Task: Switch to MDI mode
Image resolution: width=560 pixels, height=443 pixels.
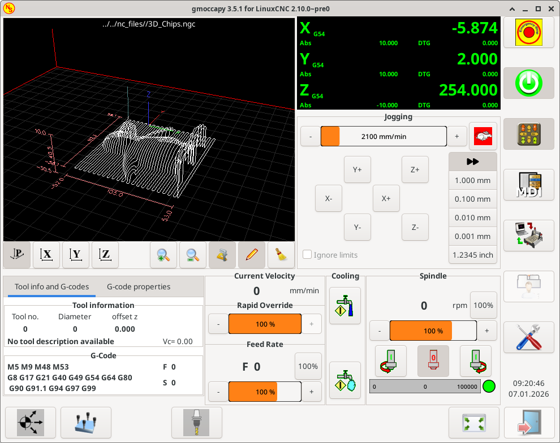Action: 529,185
